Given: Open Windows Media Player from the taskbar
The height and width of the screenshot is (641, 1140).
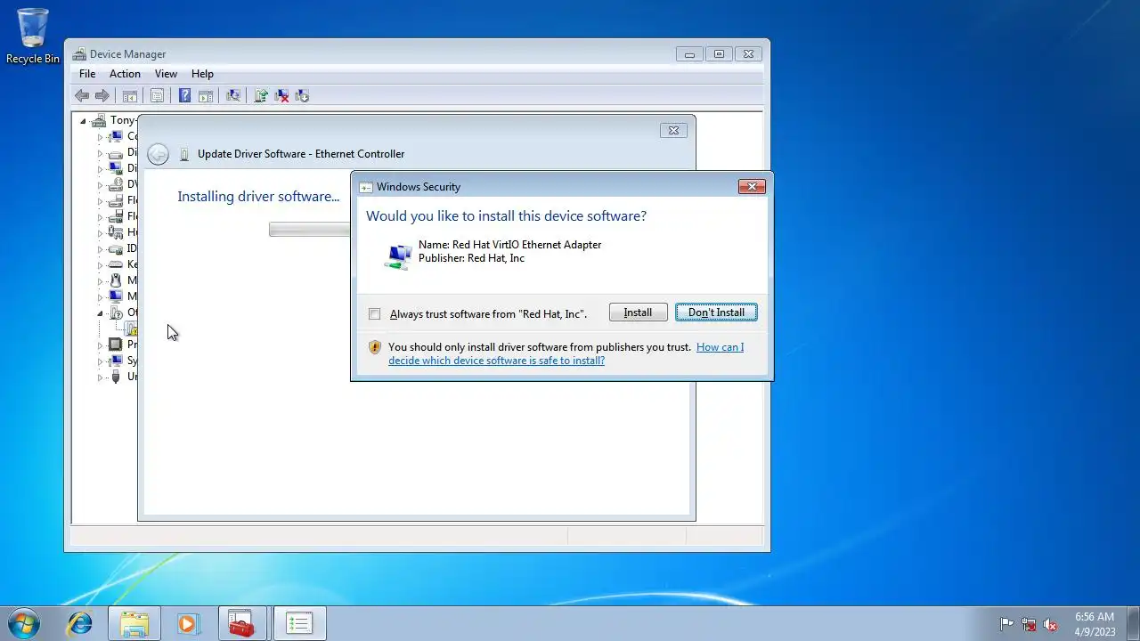Looking at the screenshot, I should (x=188, y=624).
